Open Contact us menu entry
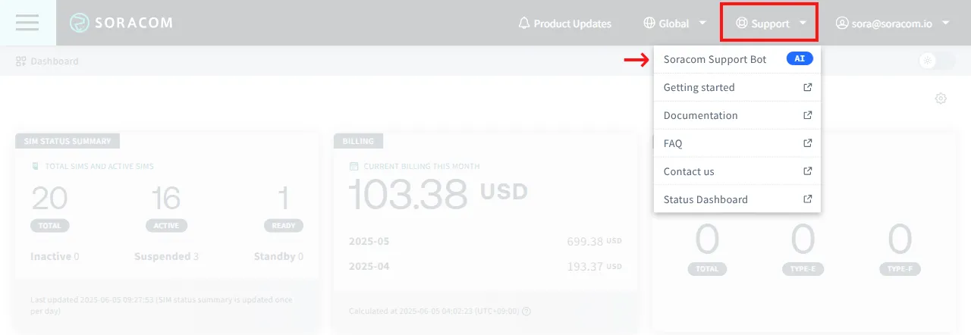Viewport: 971px width, 335px height. coord(737,171)
